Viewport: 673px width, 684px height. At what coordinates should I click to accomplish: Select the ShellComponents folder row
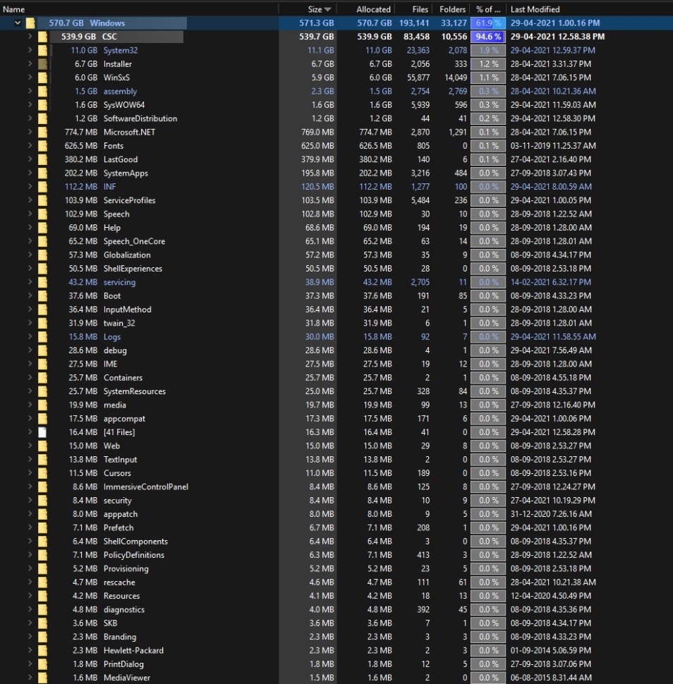(336, 541)
